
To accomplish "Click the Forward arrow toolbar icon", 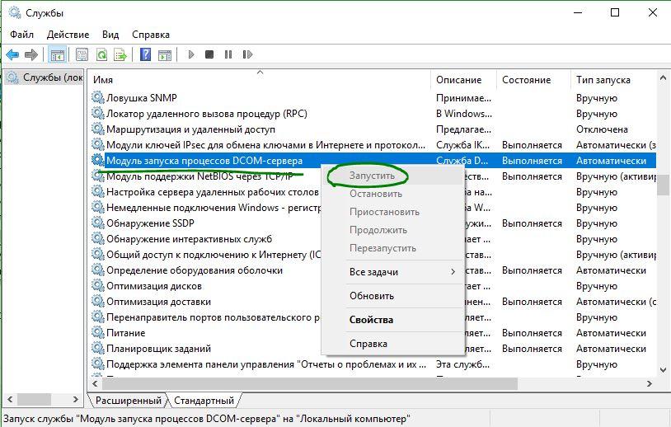I will (31, 54).
